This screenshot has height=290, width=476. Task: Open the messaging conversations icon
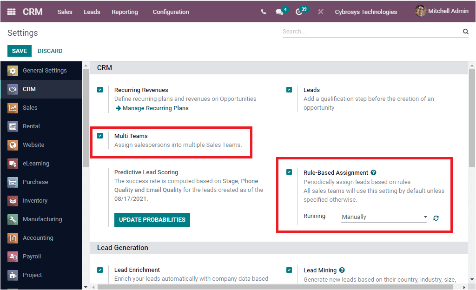pyautogui.click(x=277, y=11)
